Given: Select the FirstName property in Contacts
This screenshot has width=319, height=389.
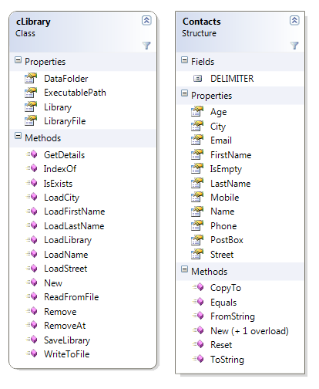Looking at the screenshot, I should pos(230,155).
